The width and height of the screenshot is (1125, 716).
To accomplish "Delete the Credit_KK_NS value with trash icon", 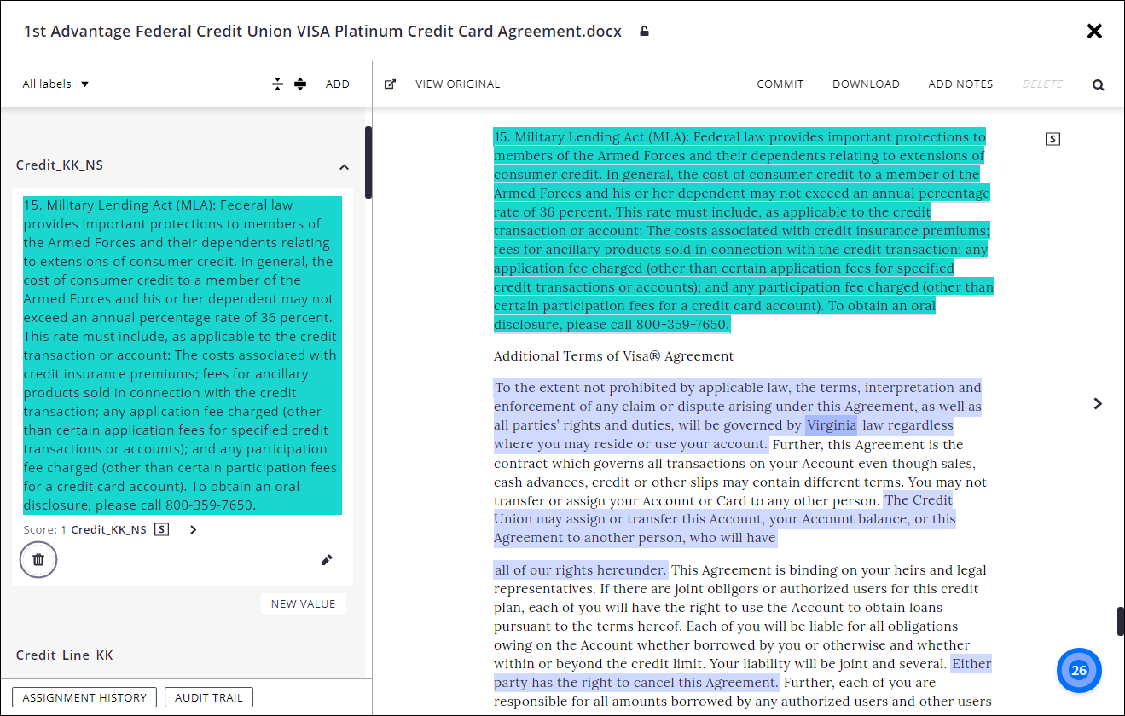I will click(x=38, y=559).
